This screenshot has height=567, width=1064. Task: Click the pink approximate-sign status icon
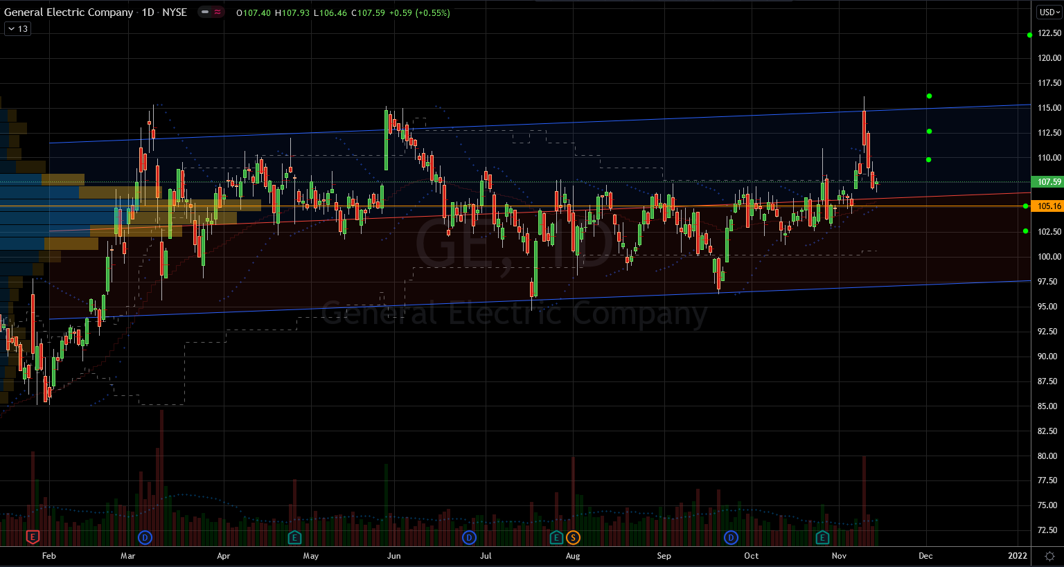click(218, 12)
